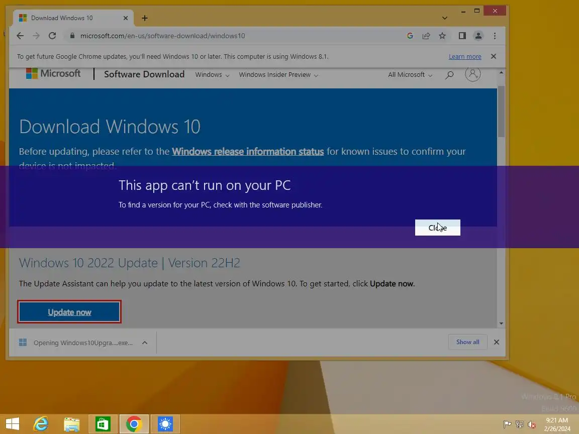
Task: Close the Download Windows 10 tab
Action: (x=126, y=18)
